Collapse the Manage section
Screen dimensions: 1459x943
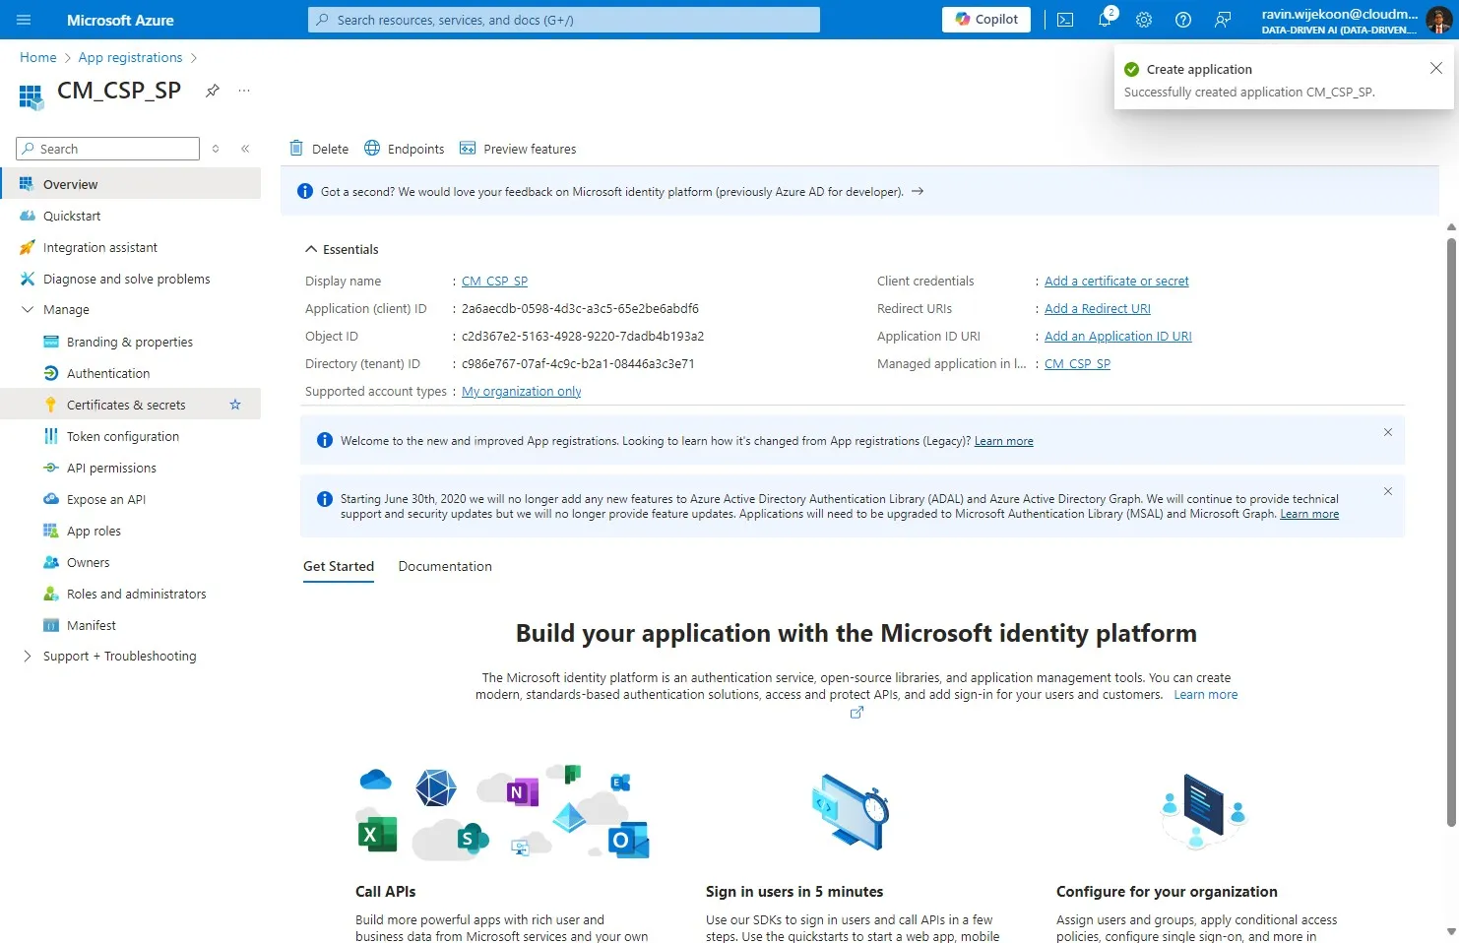click(x=28, y=309)
